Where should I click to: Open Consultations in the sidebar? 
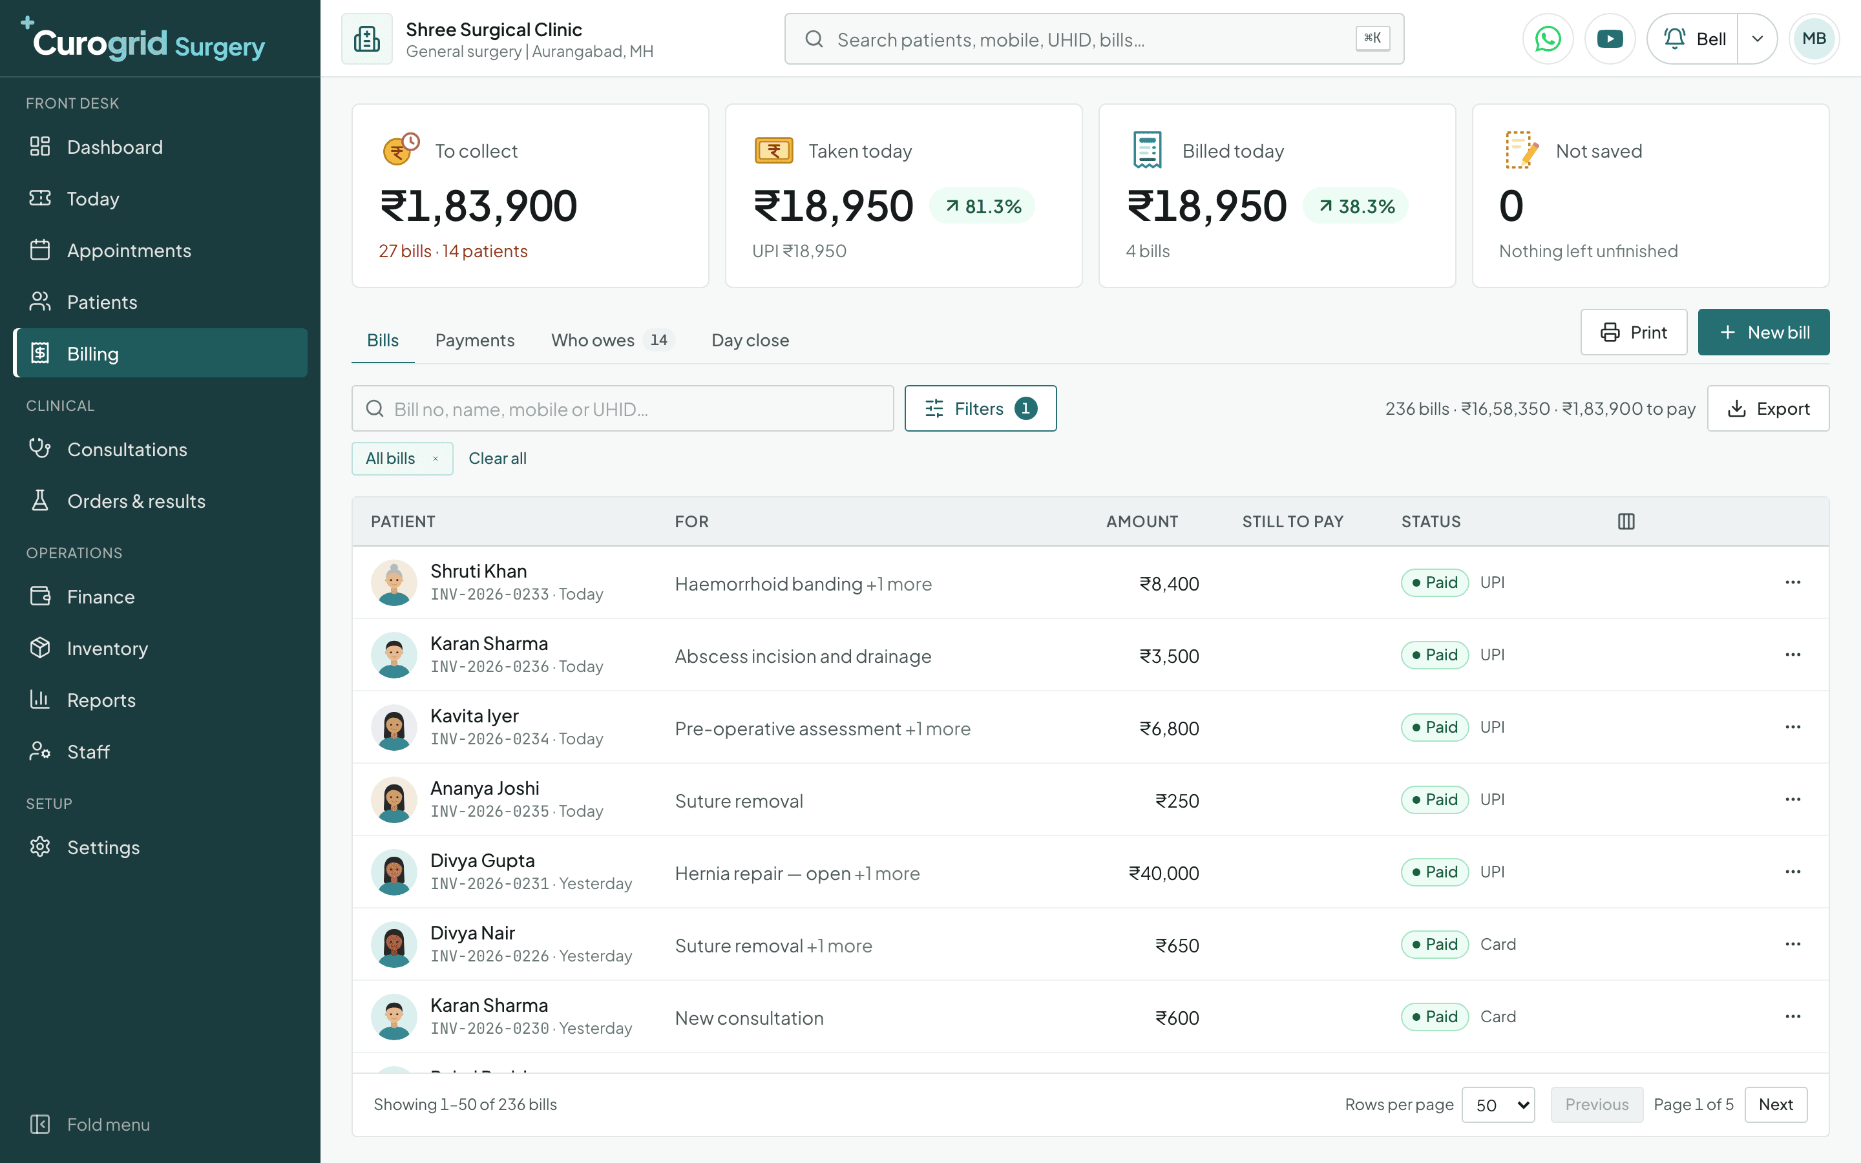(160, 449)
